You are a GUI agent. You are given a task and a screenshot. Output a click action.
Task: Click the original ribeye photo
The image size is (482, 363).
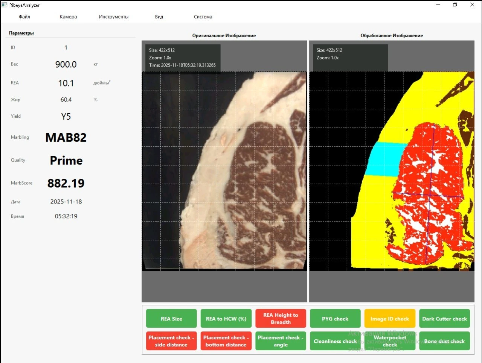click(224, 171)
